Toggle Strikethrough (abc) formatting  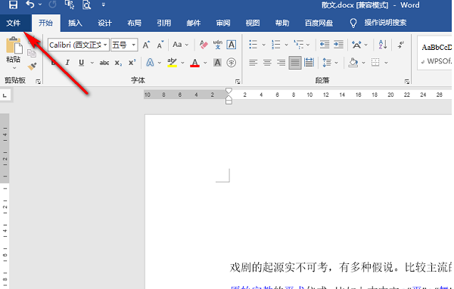click(104, 63)
